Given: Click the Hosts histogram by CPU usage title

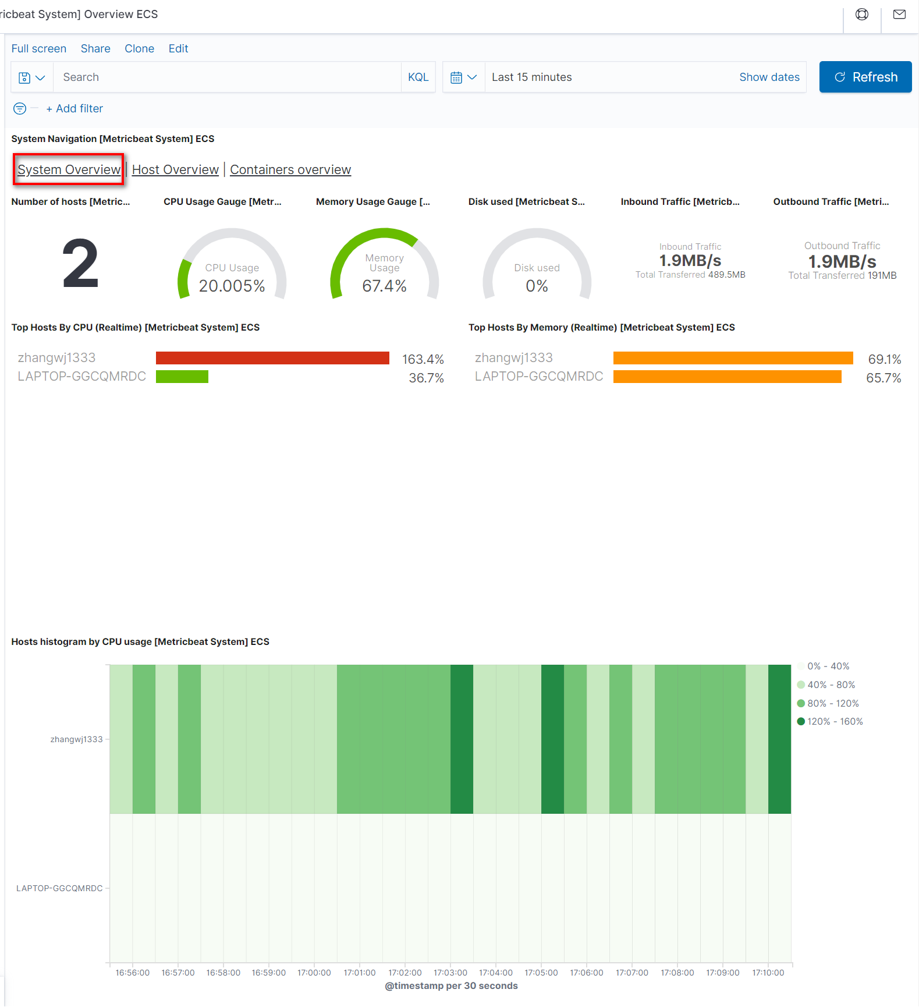Looking at the screenshot, I should [140, 642].
